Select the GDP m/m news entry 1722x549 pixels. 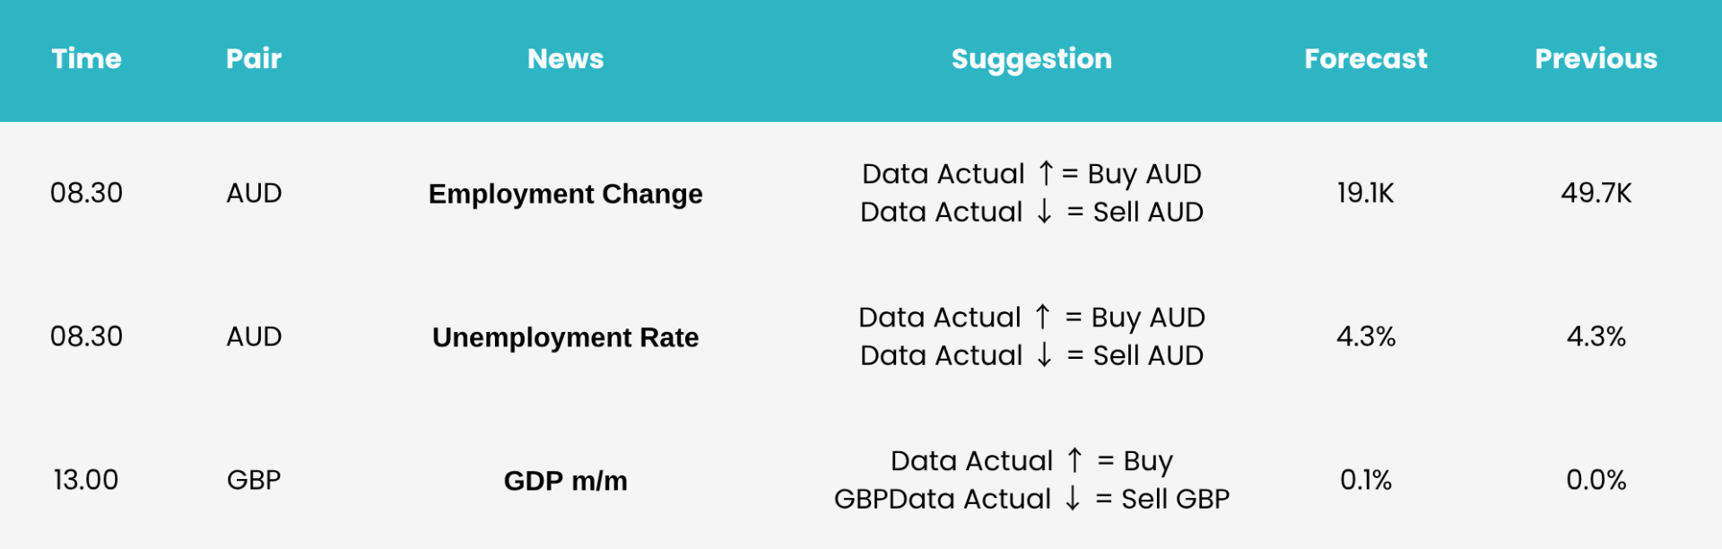point(565,482)
